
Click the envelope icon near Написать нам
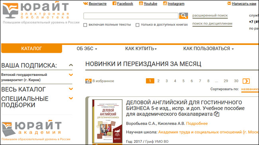tap(229, 3)
